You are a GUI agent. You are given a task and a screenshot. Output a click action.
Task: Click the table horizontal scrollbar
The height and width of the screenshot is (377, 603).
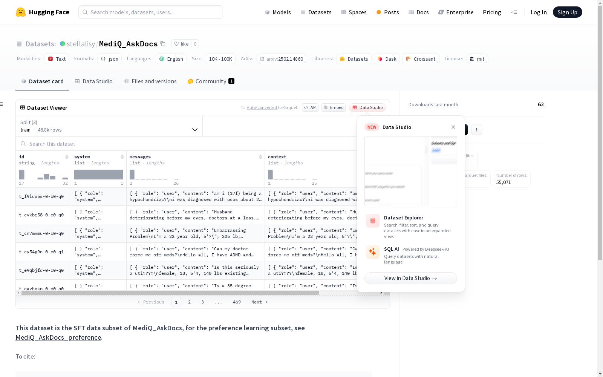[170, 293]
